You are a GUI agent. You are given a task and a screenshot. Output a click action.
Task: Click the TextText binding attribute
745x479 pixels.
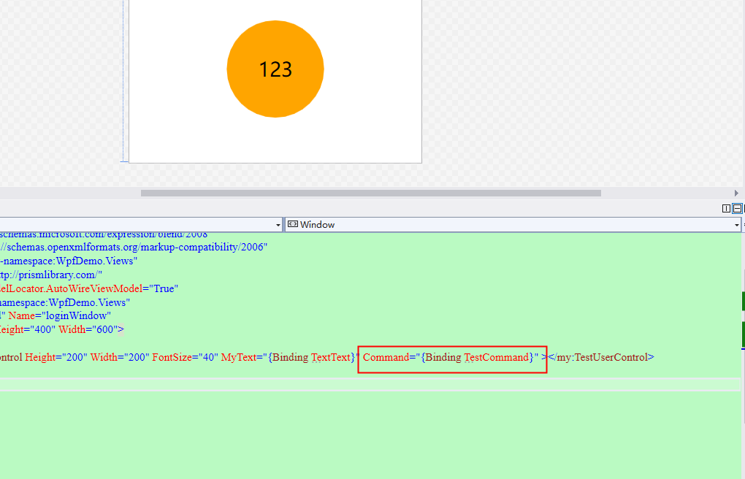click(329, 358)
